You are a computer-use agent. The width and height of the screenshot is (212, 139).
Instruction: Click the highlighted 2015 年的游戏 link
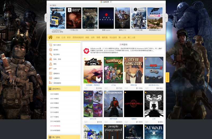pyautogui.click(x=55, y=126)
